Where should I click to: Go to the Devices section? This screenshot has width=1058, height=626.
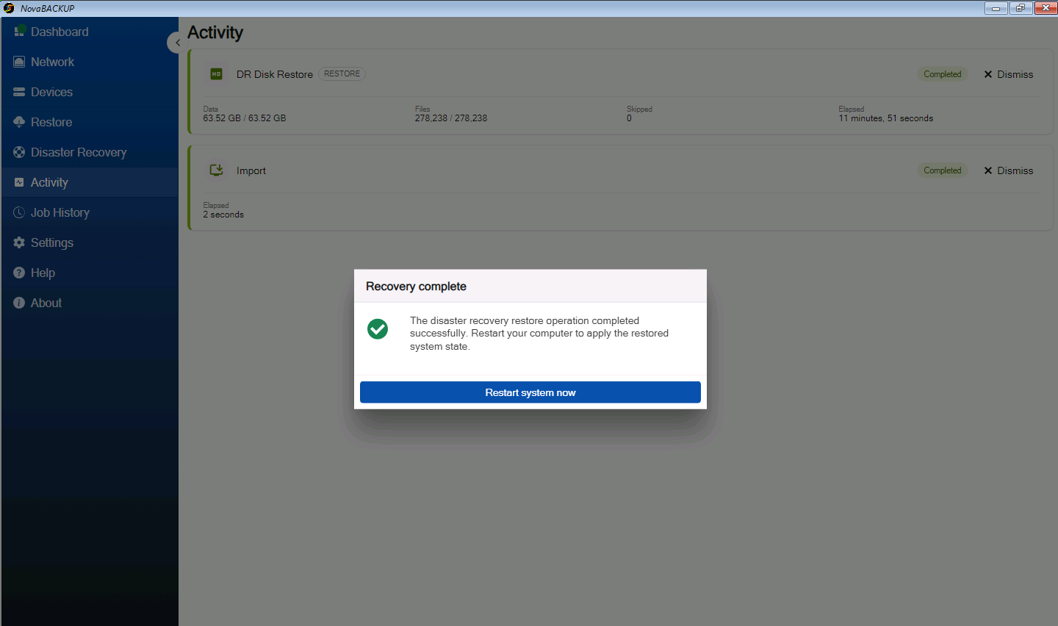click(90, 92)
